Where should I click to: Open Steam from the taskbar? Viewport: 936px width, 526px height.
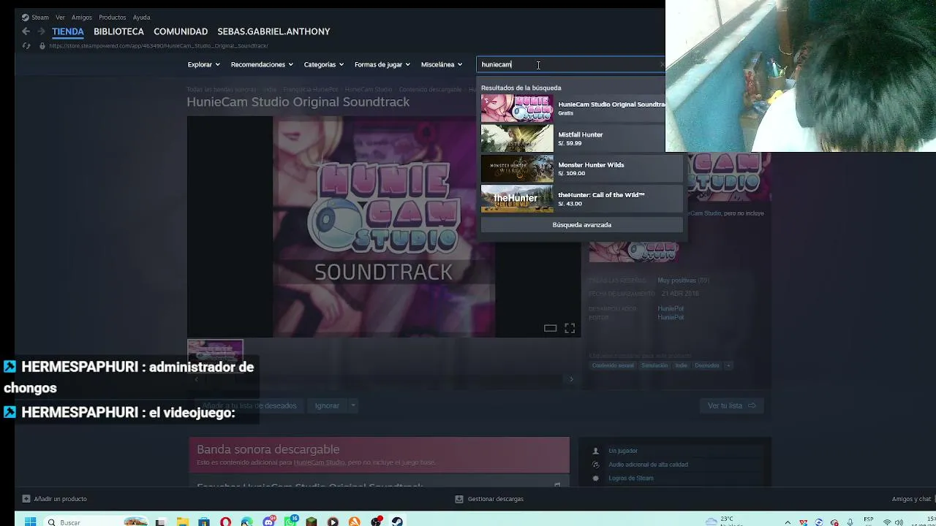coord(397,522)
